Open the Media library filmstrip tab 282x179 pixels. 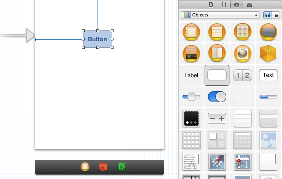(250, 5)
